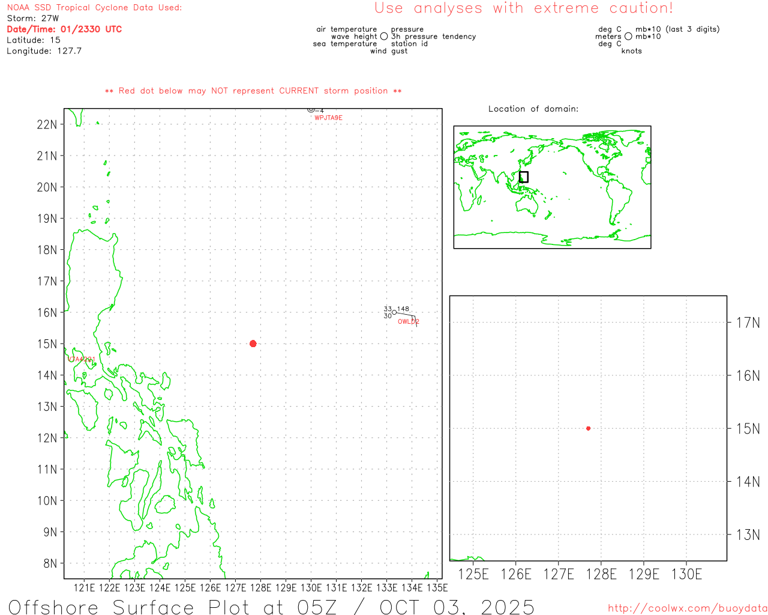Click the red dot disclaimer text above map
This screenshot has width=768, height=615.
point(253,91)
